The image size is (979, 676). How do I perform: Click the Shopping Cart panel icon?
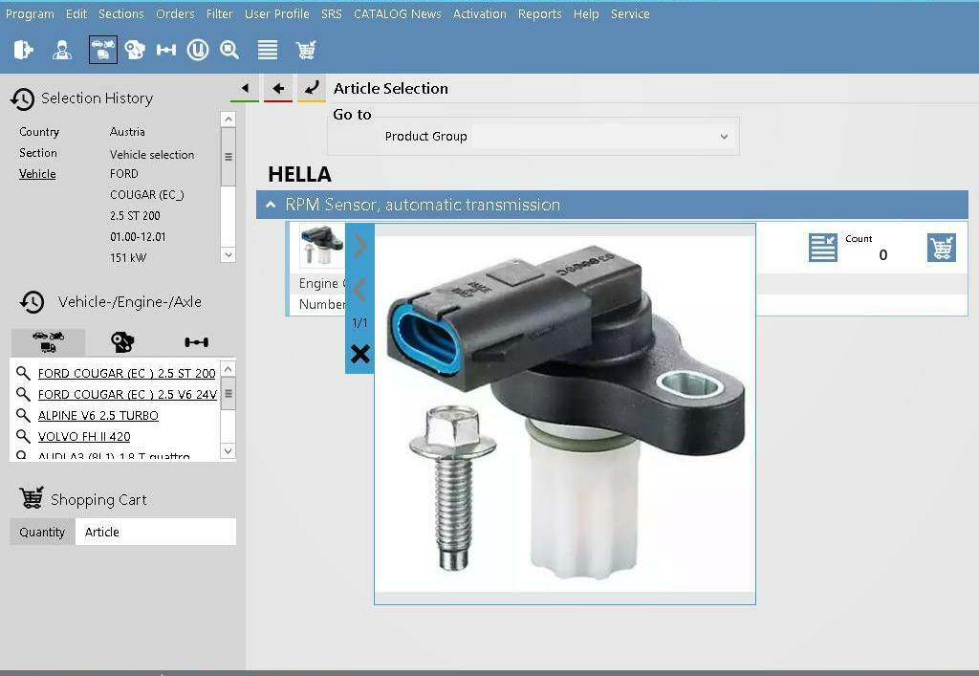[32, 498]
